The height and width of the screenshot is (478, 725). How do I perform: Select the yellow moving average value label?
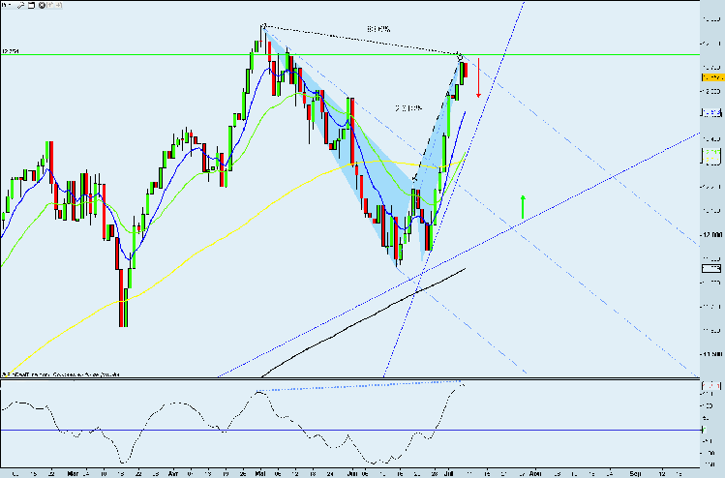pyautogui.click(x=711, y=160)
